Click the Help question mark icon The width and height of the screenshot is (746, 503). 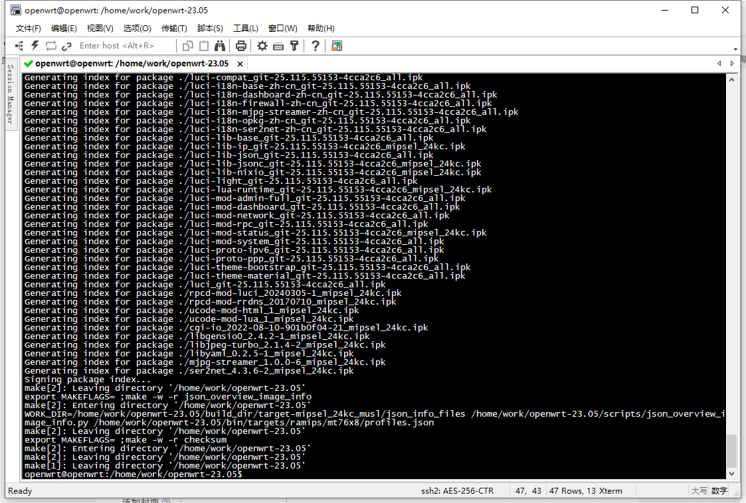click(315, 46)
